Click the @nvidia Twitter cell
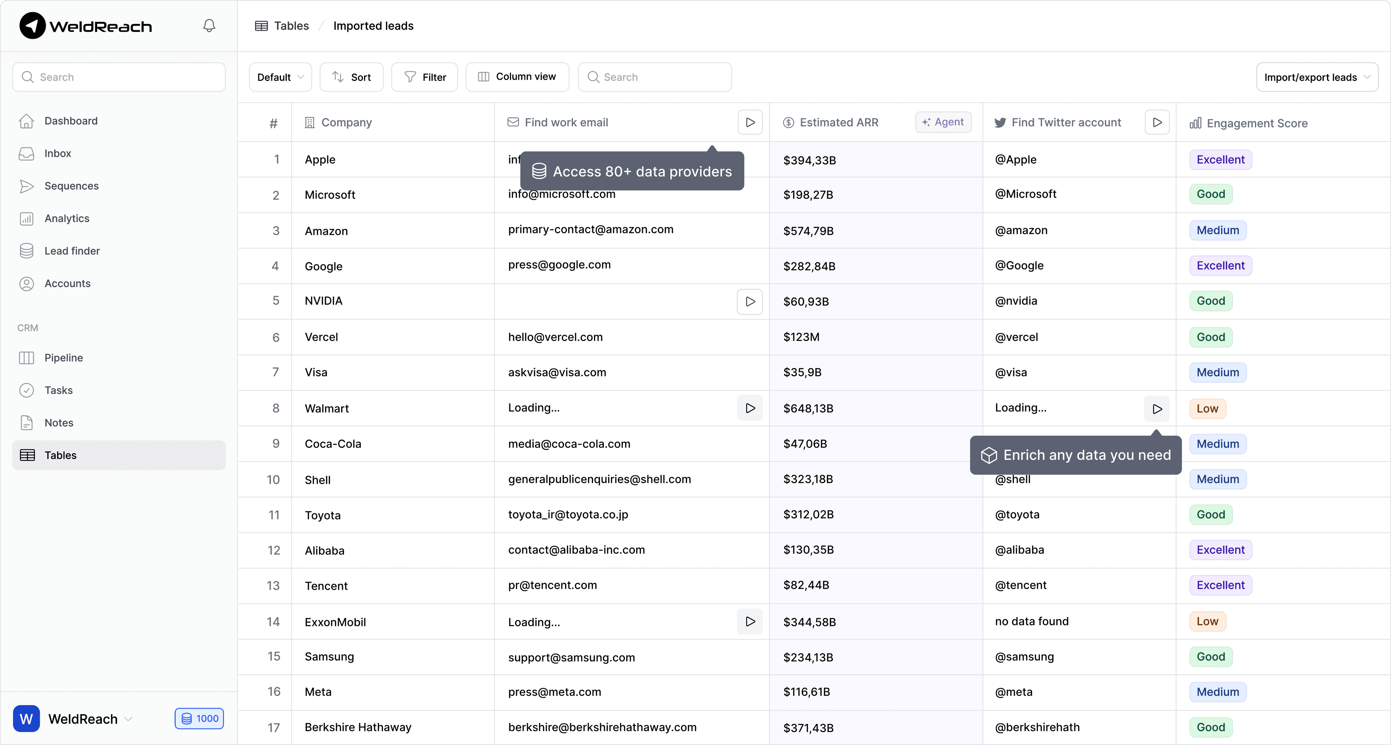This screenshot has width=1391, height=745. (x=1079, y=301)
